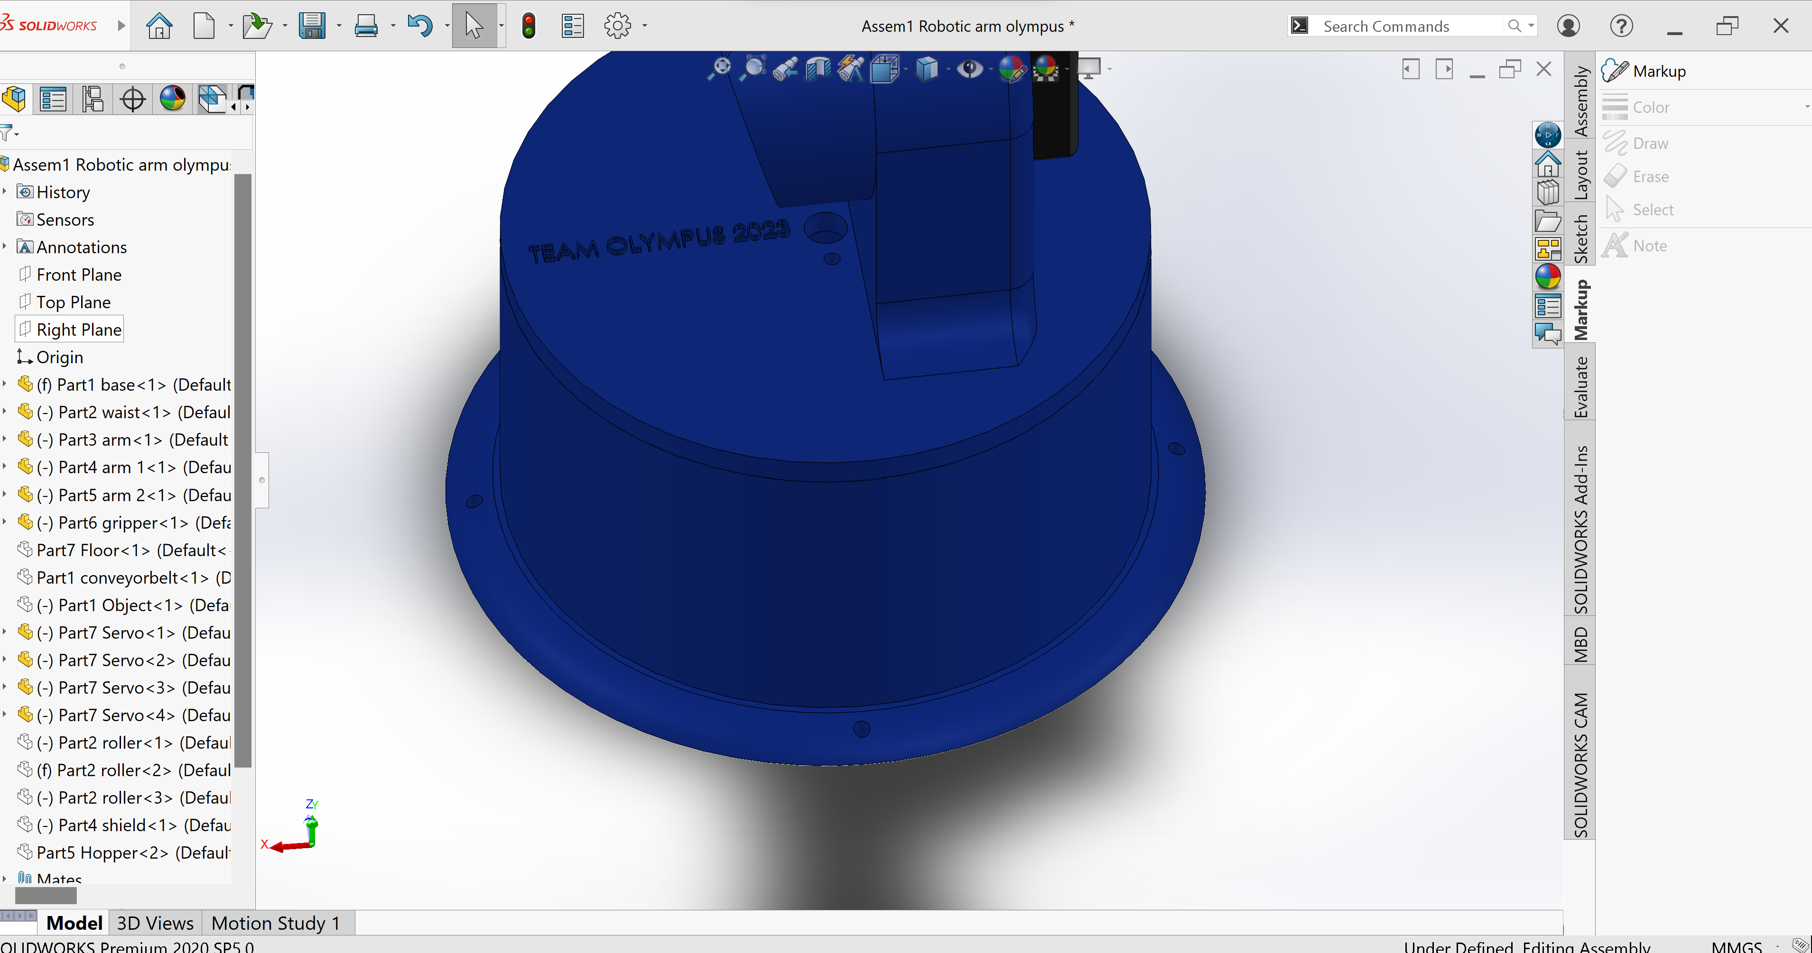Expand the Part1 base component node
This screenshot has height=953, width=1812.
coord(5,385)
